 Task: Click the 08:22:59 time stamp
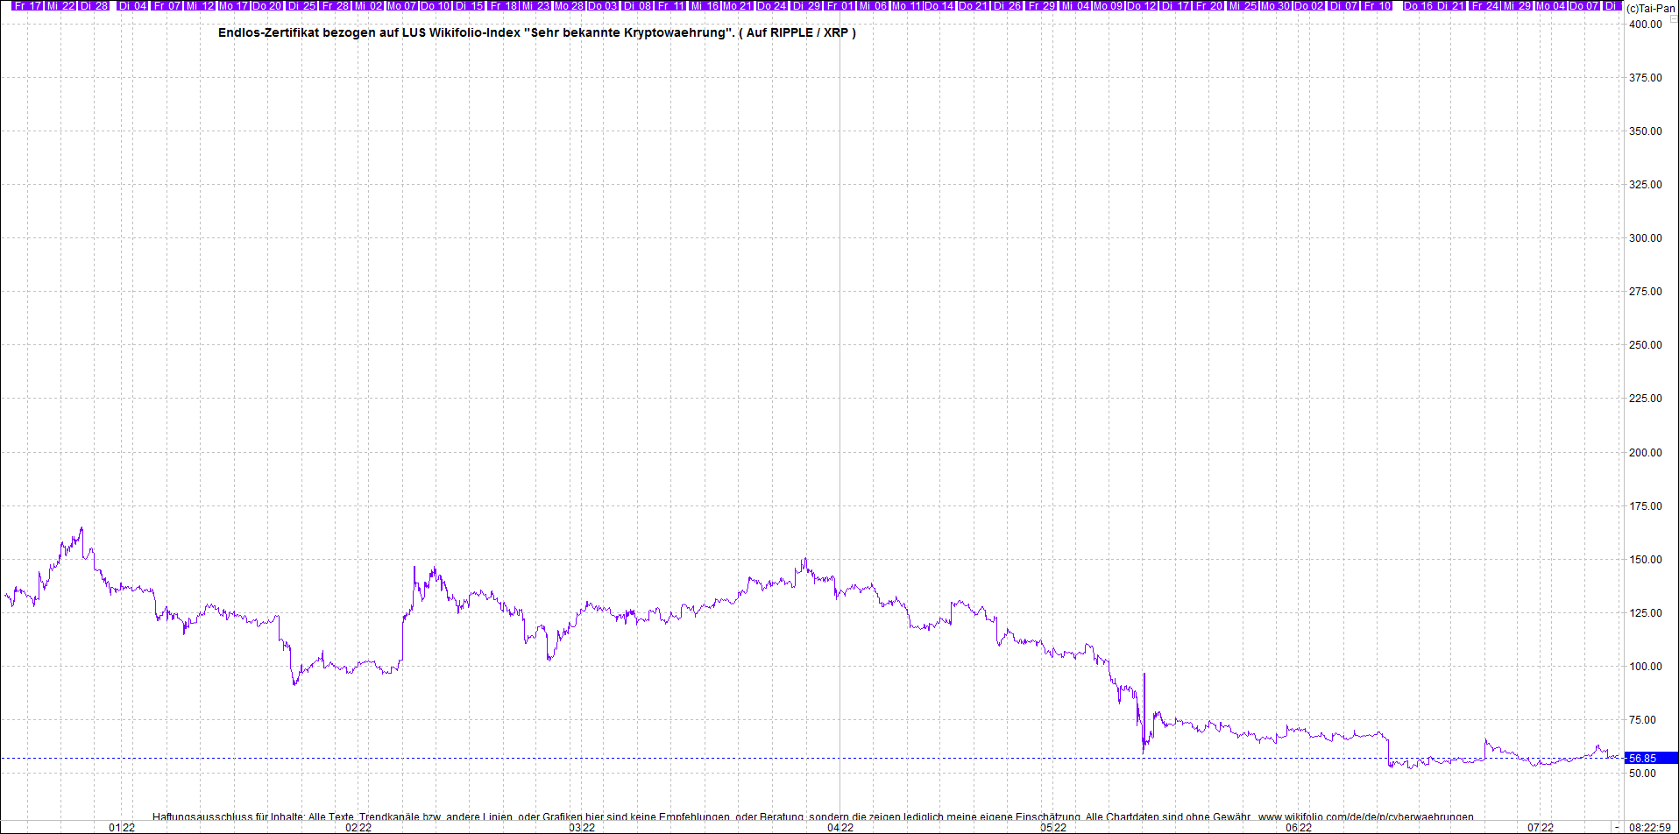click(1650, 827)
